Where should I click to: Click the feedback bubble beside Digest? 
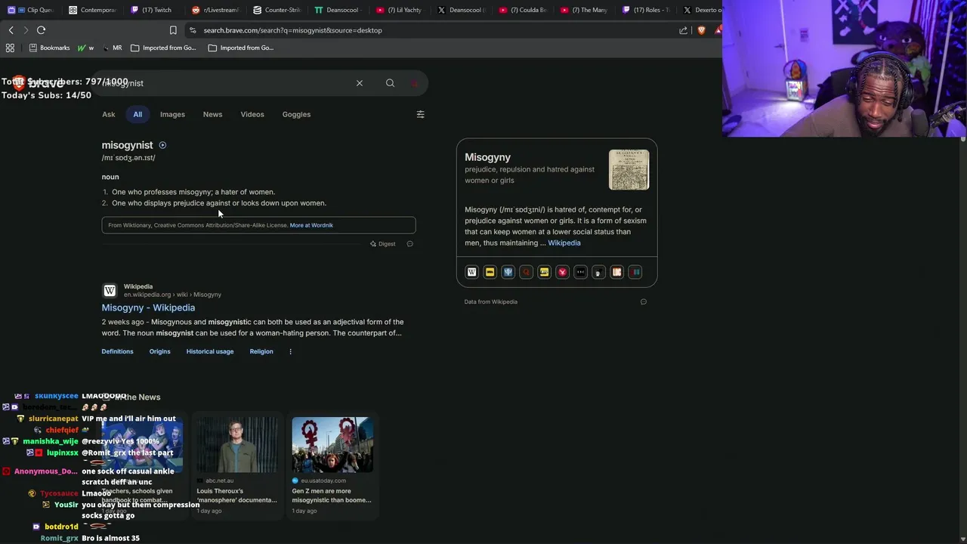click(x=410, y=244)
